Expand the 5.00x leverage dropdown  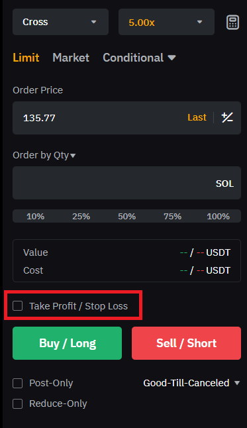click(x=166, y=22)
